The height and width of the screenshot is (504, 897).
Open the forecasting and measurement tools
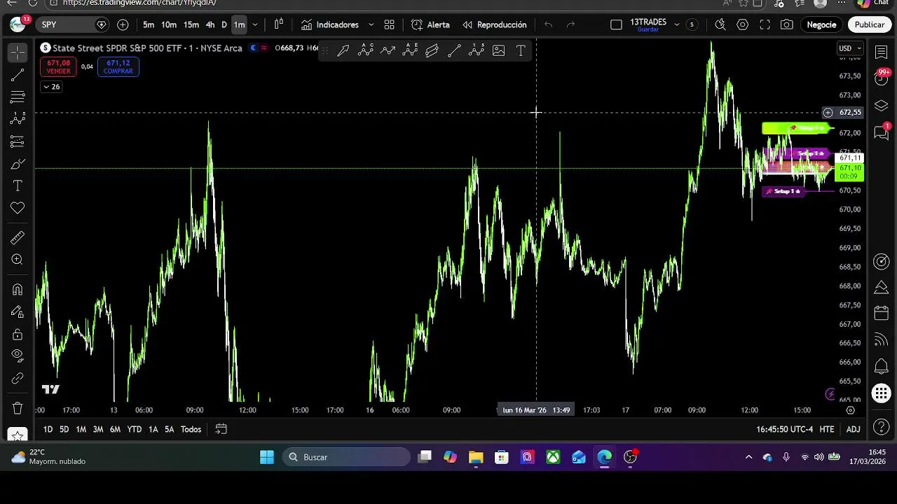[x=18, y=141]
